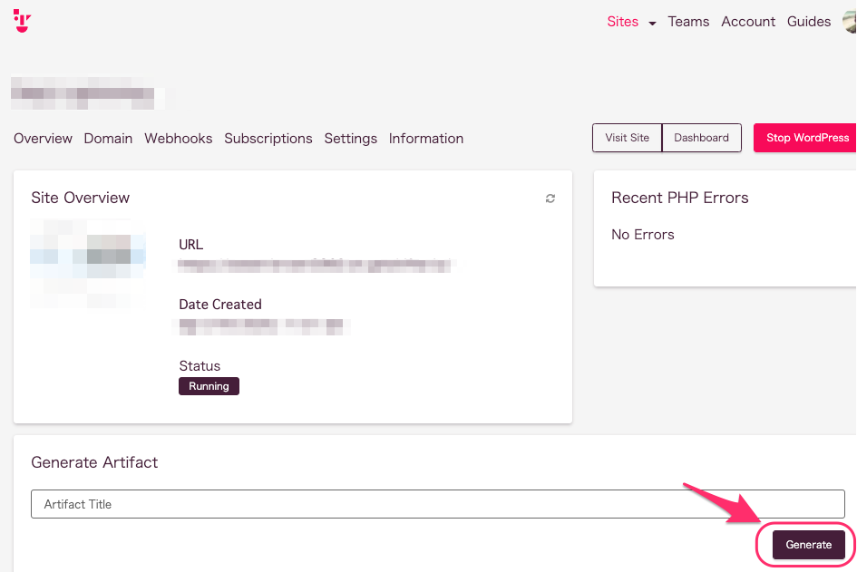The image size is (857, 572).
Task: Open the Guides link
Action: (x=808, y=22)
